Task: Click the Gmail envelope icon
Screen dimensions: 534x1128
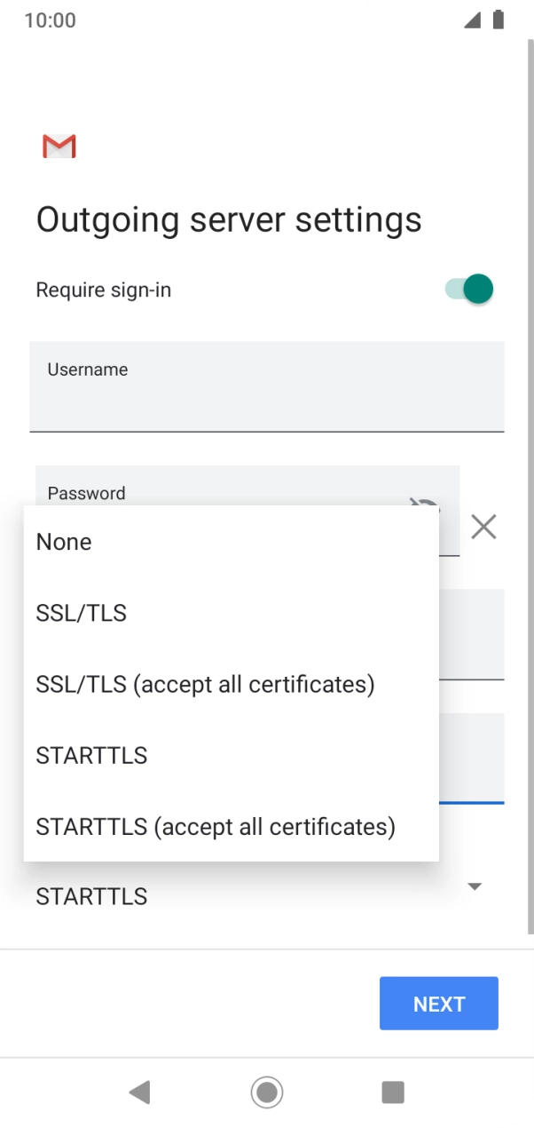Action: (x=59, y=146)
